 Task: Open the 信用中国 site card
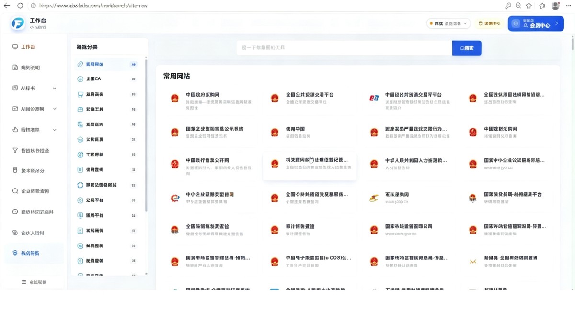coord(310,133)
